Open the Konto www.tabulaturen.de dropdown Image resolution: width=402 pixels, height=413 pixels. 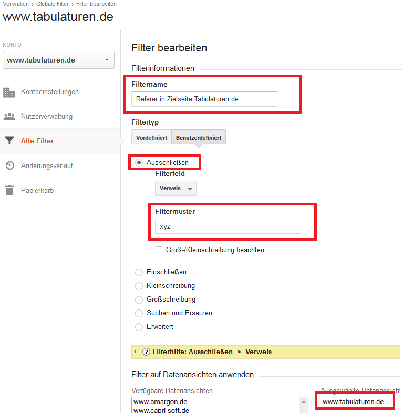[58, 60]
